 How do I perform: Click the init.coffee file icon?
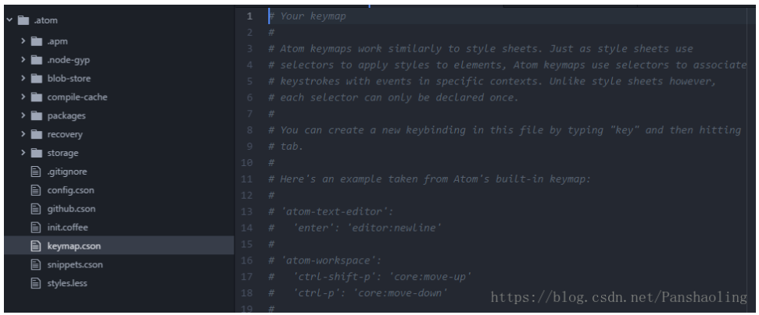click(x=35, y=227)
